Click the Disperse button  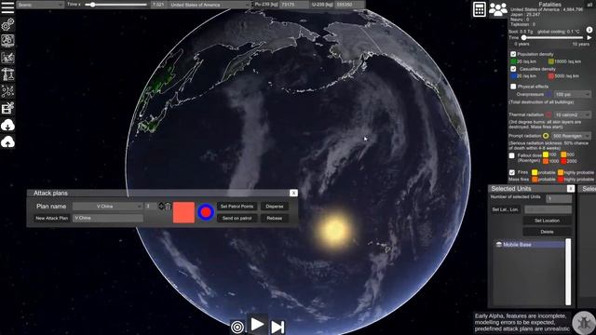click(275, 207)
